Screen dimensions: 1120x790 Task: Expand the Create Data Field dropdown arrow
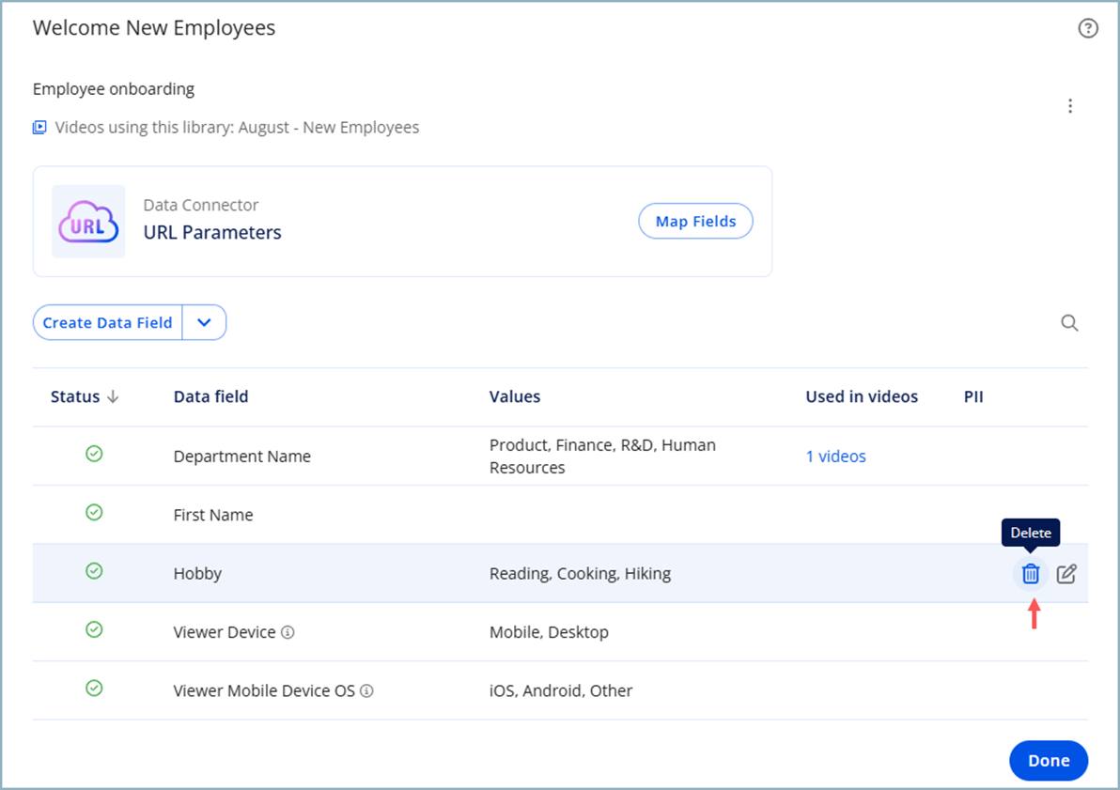(204, 322)
